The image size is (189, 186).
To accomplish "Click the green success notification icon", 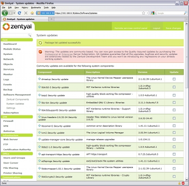I will point(41,43).
